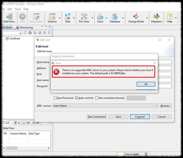Screen dimensions: 183x158
Task: Click the gear settings icon in Hosts toolbar
Action: click(40, 33)
